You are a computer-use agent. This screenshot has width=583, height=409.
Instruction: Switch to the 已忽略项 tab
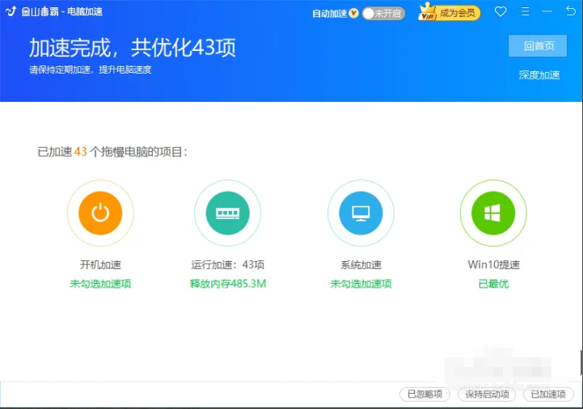[x=425, y=394]
